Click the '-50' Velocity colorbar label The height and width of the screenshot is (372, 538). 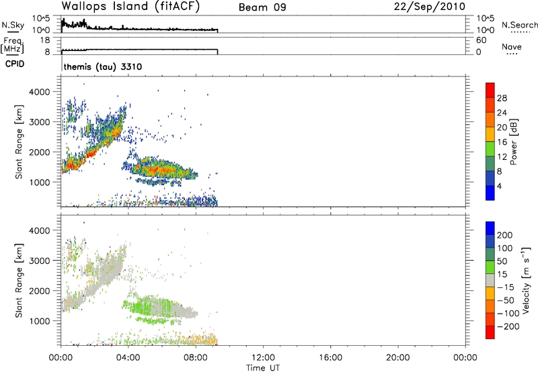point(505,300)
